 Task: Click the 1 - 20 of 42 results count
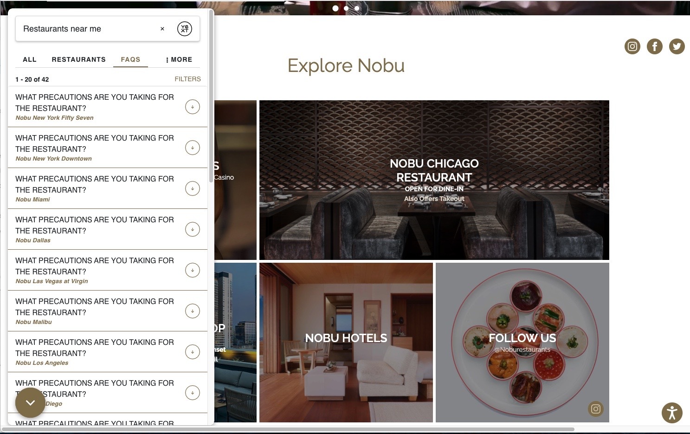tap(32, 79)
